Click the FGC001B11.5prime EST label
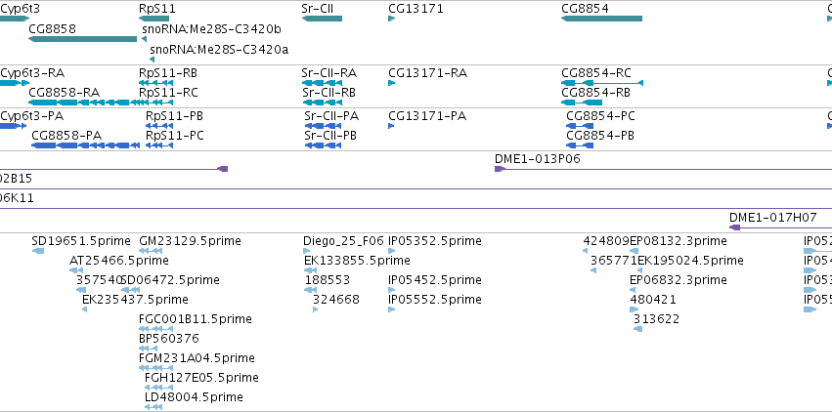832x412 pixels. 196,319
